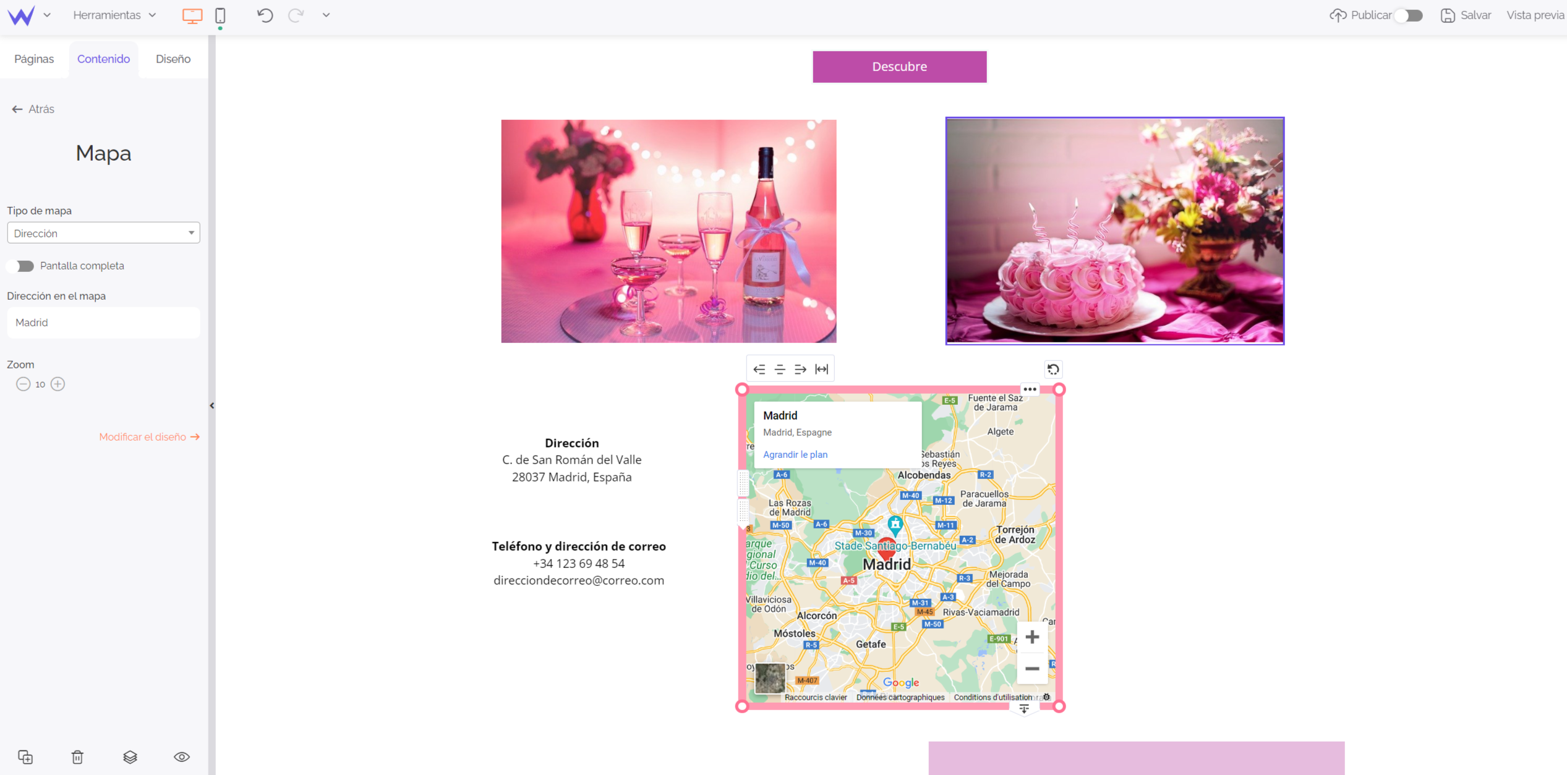Image resolution: width=1567 pixels, height=775 pixels.
Task: Click the Descubre button
Action: 899,67
